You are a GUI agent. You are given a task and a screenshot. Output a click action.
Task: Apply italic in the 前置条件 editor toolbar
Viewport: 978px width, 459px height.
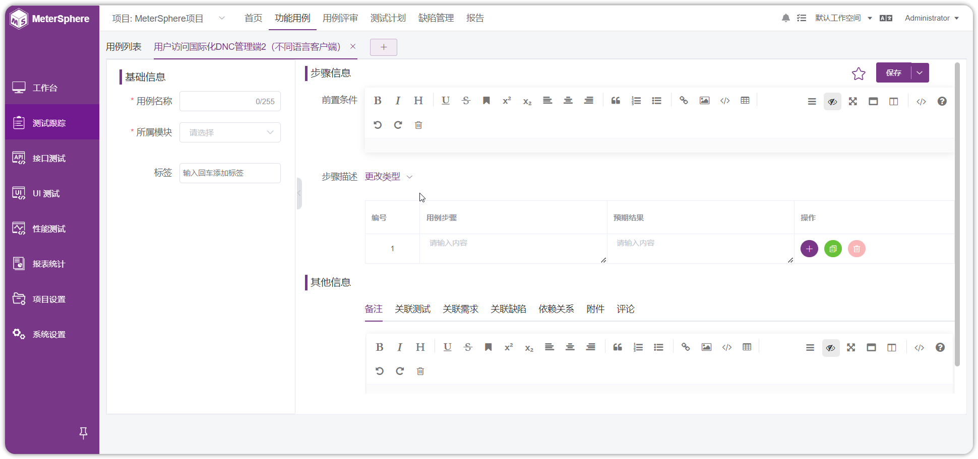(x=398, y=101)
